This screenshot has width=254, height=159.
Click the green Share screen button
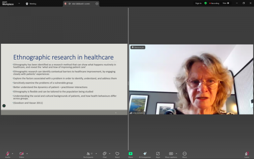130,154
